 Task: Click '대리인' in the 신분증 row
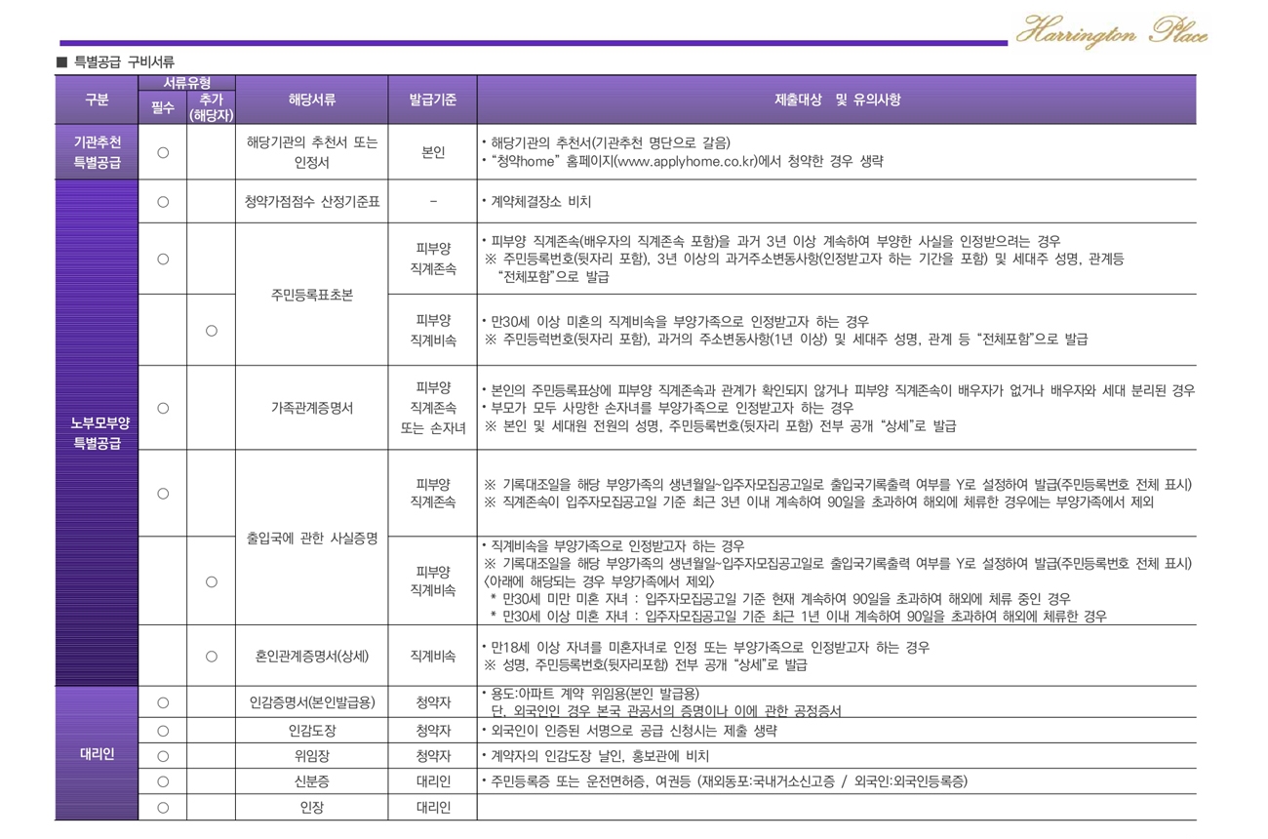[x=433, y=781]
